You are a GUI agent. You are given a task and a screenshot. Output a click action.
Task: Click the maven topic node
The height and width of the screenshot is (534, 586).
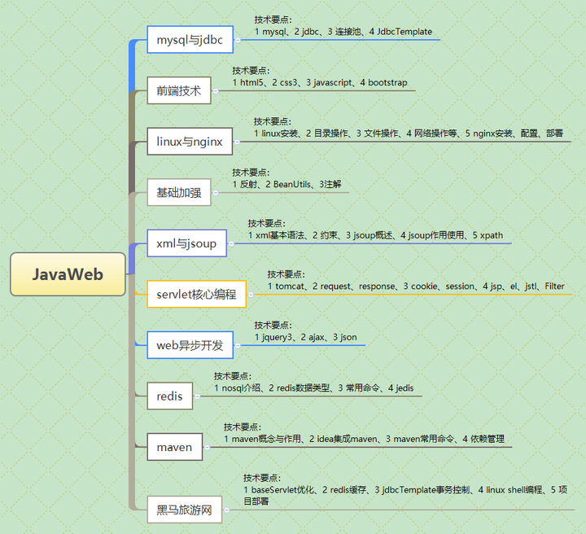pos(174,447)
